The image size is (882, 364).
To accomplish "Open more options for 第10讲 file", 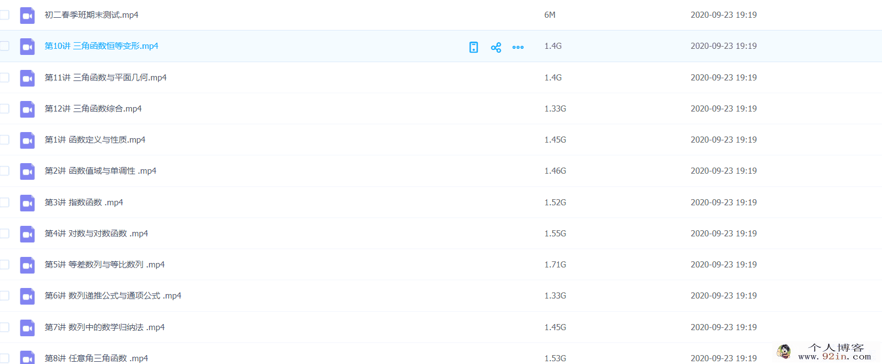I will 518,47.
